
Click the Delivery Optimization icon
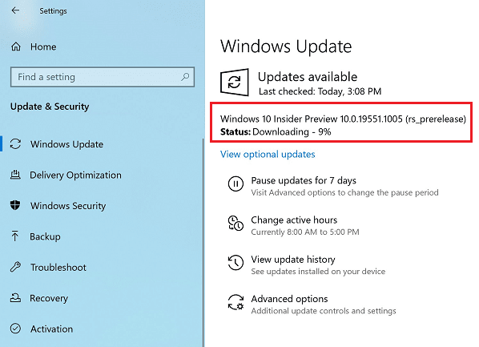coord(15,175)
